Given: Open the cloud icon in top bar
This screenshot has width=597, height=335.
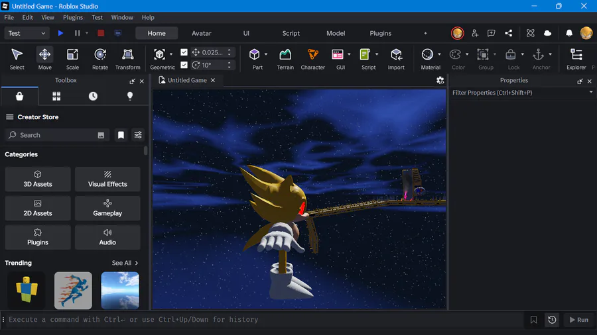Looking at the screenshot, I should pos(547,33).
